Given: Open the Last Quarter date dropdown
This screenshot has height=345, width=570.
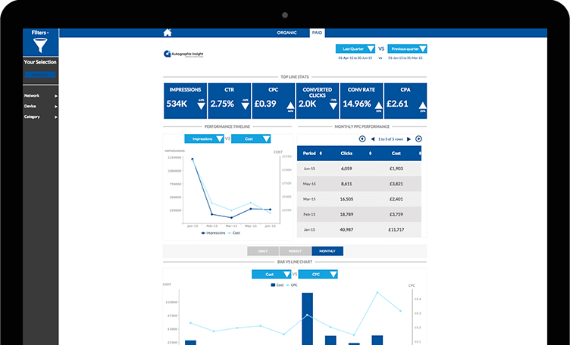Looking at the screenshot, I should coord(355,48).
